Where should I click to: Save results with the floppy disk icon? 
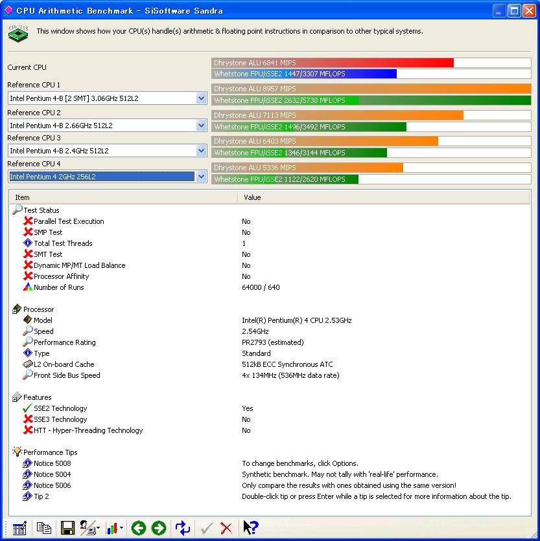pos(67,528)
